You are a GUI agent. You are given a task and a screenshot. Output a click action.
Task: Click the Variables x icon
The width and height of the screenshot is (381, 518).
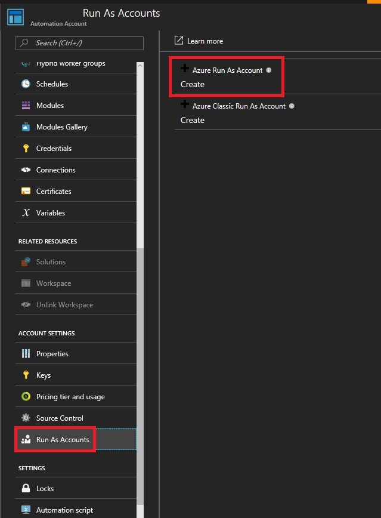click(26, 212)
